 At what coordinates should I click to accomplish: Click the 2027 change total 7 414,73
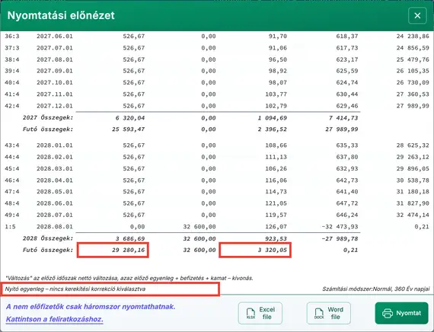click(343, 118)
